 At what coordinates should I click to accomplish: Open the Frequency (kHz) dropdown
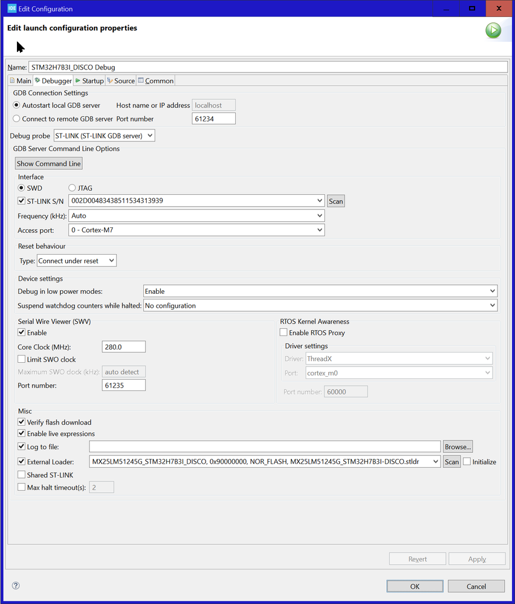point(196,216)
